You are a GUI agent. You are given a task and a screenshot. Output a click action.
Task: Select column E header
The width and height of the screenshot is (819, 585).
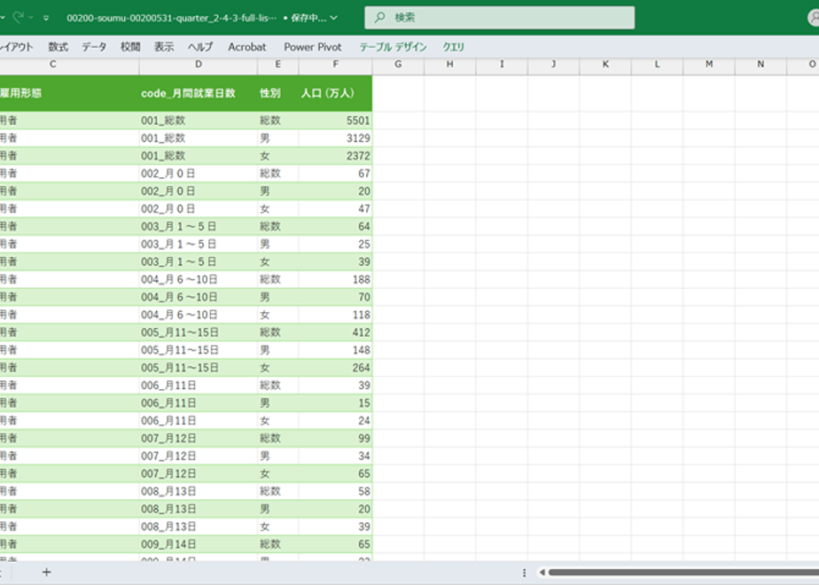pyautogui.click(x=278, y=64)
